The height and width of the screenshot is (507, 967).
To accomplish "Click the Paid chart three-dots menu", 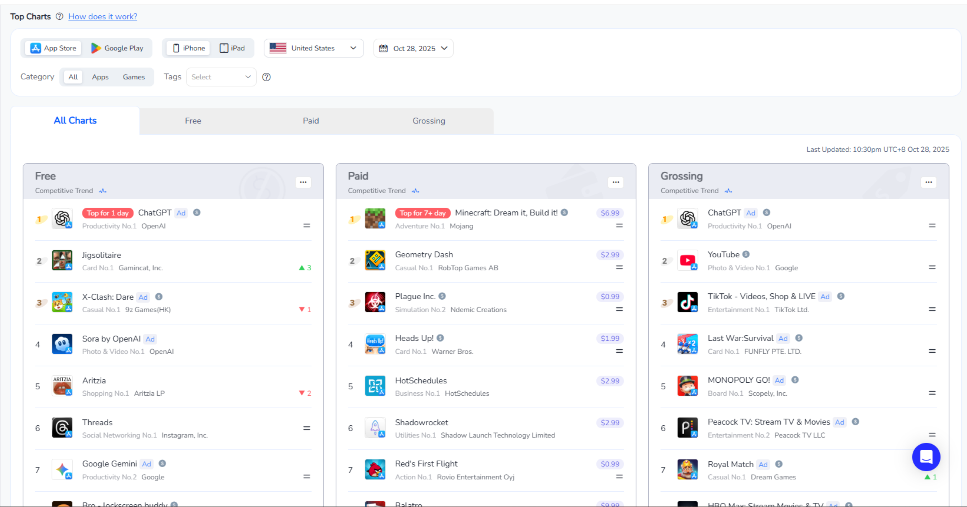I will pyautogui.click(x=616, y=182).
